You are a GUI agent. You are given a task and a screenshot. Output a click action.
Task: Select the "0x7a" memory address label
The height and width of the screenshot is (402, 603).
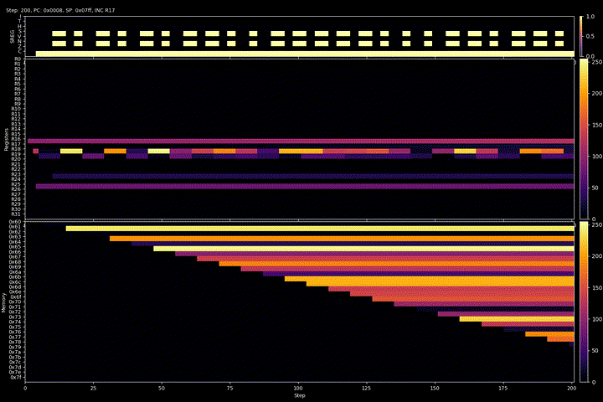pos(15,352)
